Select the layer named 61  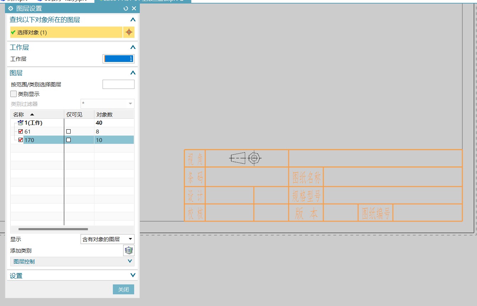tap(27, 131)
